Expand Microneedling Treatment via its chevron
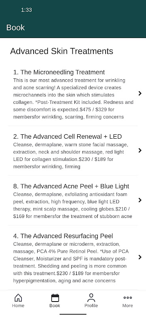The width and height of the screenshot is (146, 317). (x=140, y=93)
